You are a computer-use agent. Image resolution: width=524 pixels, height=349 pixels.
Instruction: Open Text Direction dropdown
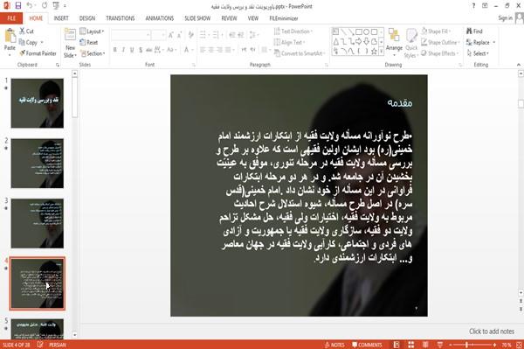point(293,31)
